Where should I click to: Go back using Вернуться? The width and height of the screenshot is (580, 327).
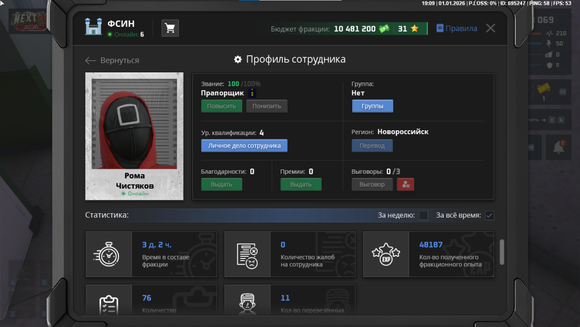pos(112,61)
